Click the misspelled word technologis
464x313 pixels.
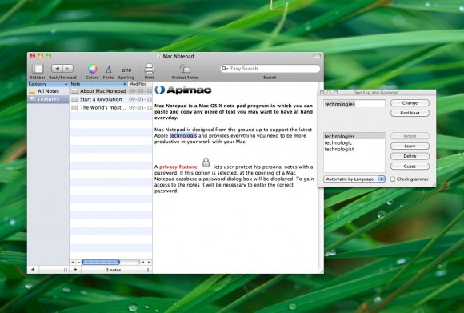(x=183, y=136)
